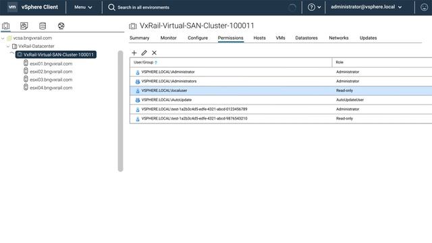The image size is (432, 243).
Task: Click the group icon for VSPHERE.LOCAL\Administrators
Action: pyautogui.click(x=138, y=82)
